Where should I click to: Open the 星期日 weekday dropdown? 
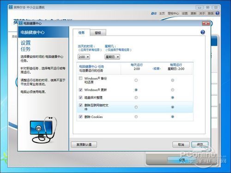(x=112, y=57)
